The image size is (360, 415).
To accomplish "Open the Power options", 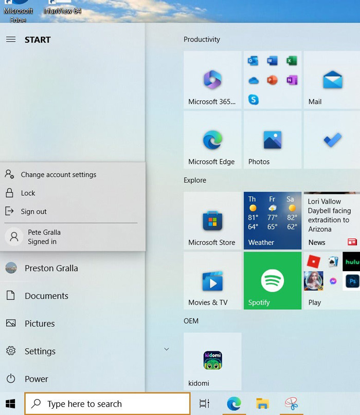I will (73, 379).
